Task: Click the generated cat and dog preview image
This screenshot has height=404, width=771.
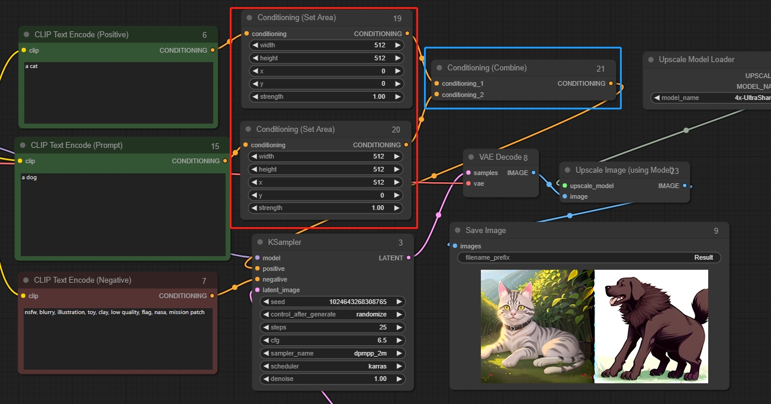Action: click(x=594, y=326)
